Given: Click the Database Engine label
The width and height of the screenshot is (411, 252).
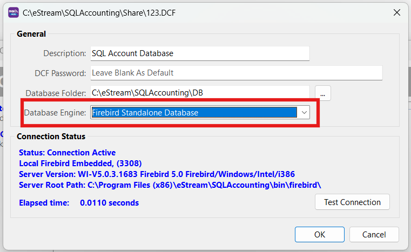Looking at the screenshot, I should pos(55,113).
